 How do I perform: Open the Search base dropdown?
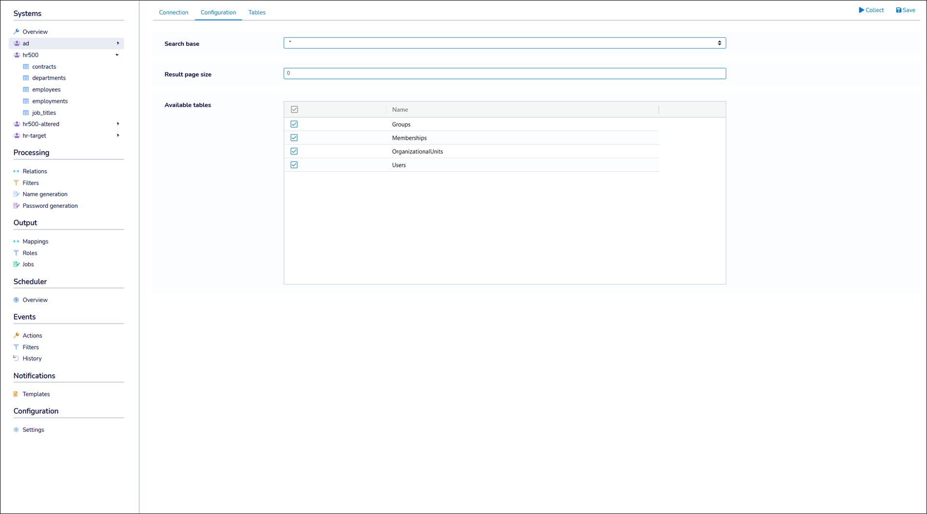tap(504, 43)
